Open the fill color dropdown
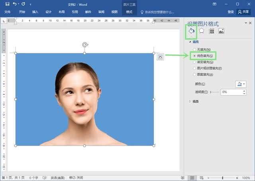This screenshot has width=255, height=181. [241, 84]
